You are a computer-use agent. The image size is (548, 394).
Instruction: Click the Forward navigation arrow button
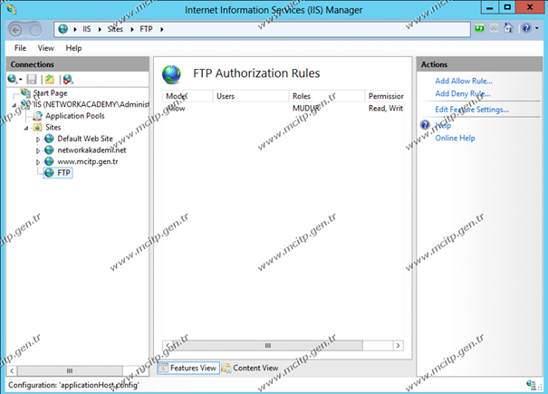click(x=35, y=31)
